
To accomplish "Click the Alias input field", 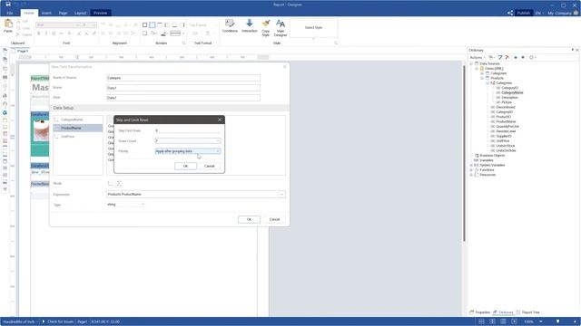I will 183,98.
